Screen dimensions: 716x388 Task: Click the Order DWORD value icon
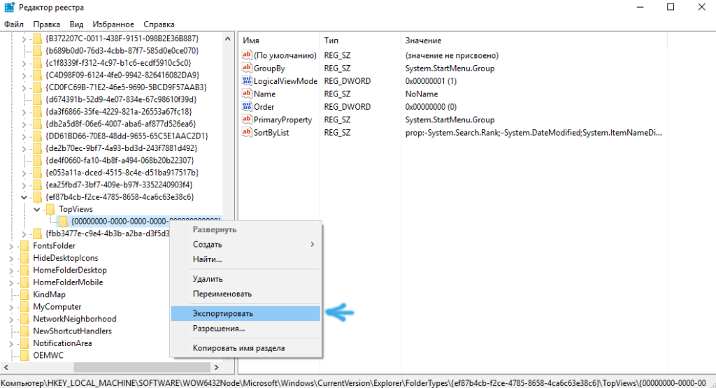[247, 107]
